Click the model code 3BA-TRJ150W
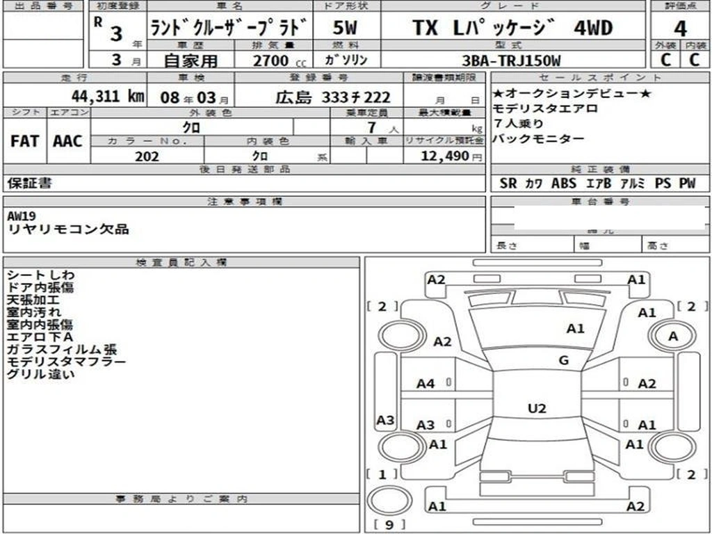Image resolution: width=712 pixels, height=534 pixels. click(511, 60)
